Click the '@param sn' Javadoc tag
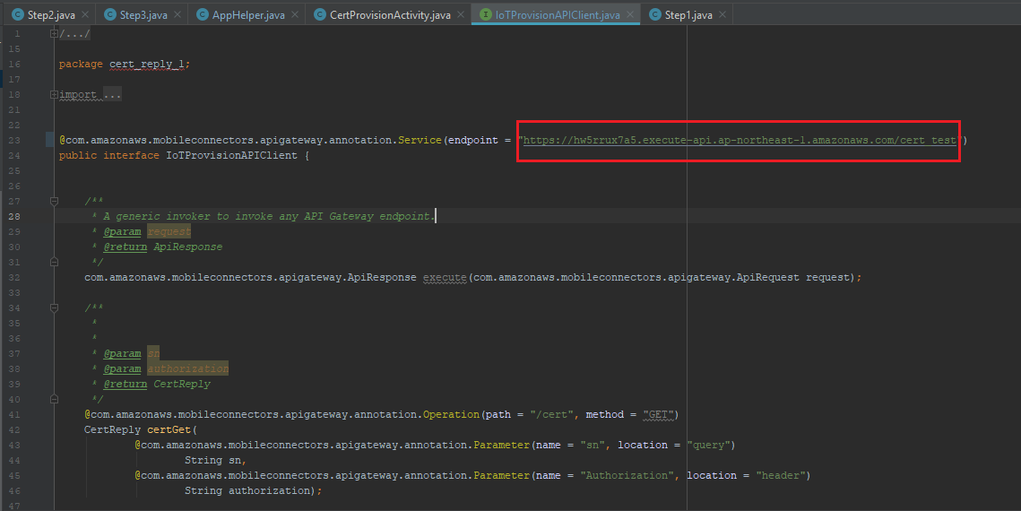Screen dimensions: 1021x511 (x=131, y=353)
